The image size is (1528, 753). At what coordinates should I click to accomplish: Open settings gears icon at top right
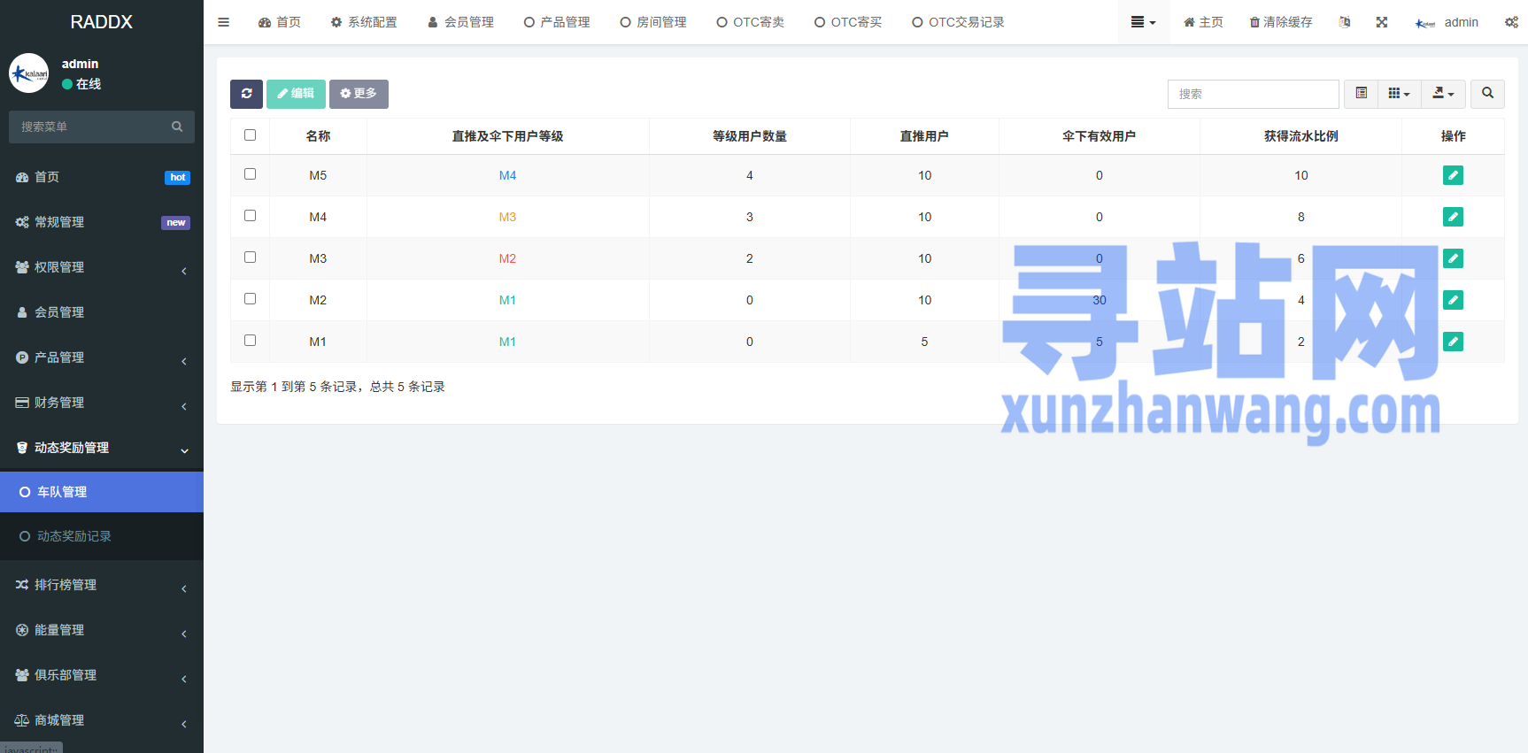point(1511,22)
